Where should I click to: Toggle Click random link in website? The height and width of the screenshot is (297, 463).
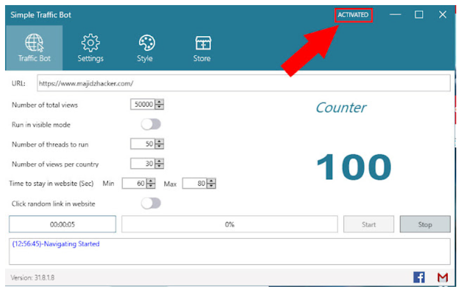151,203
